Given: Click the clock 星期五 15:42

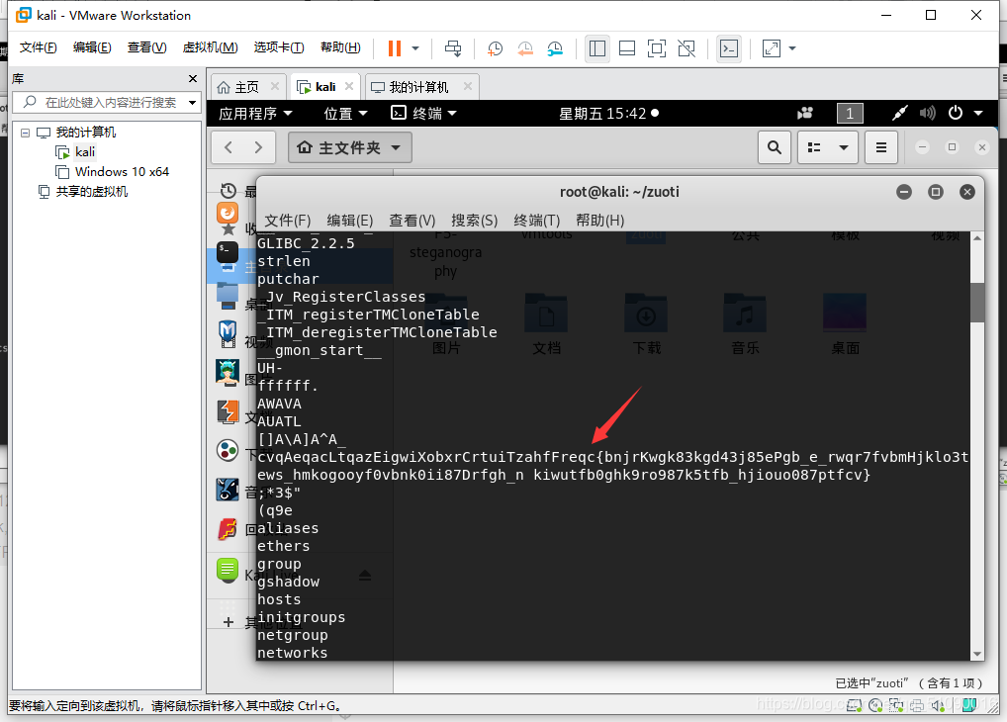Looking at the screenshot, I should click(x=608, y=114).
